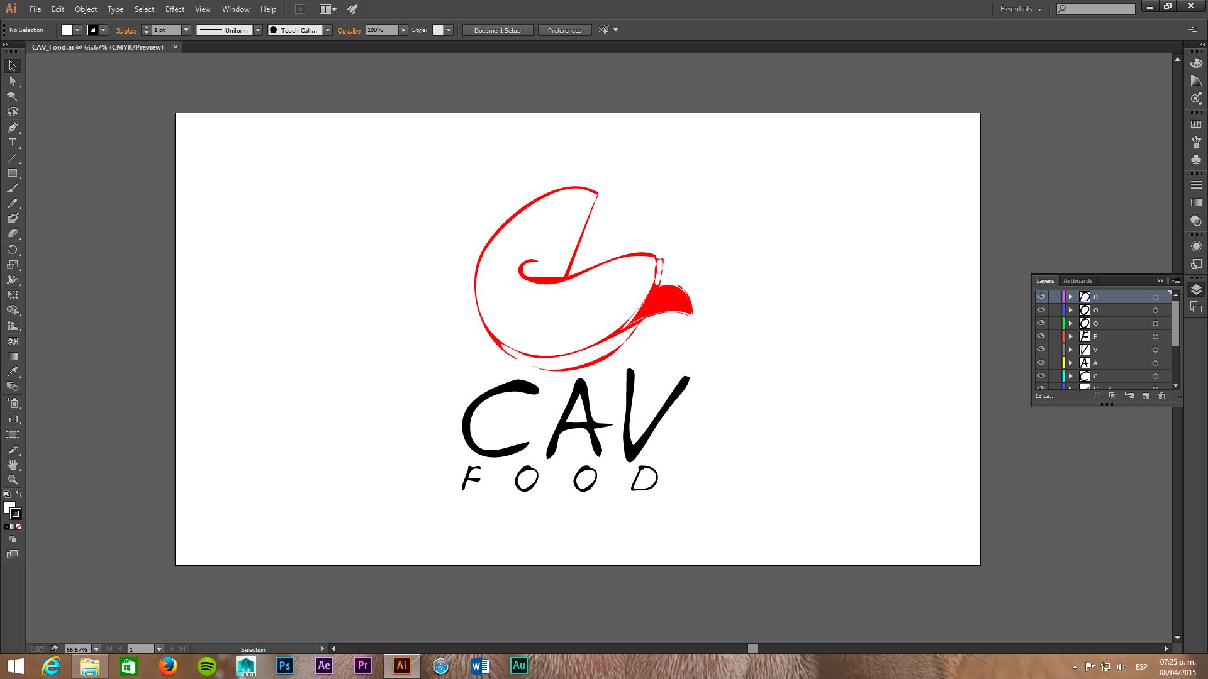Open the stroke weight dropdown
1208x679 pixels.
(186, 30)
